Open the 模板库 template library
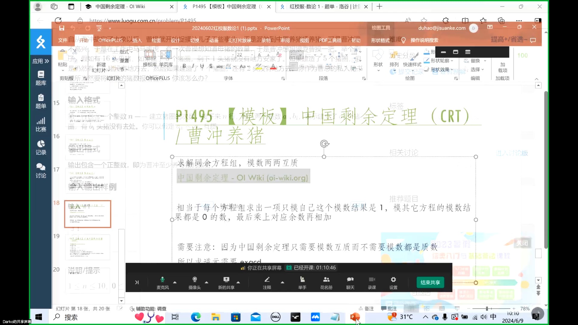Screen dimensions: 578x325 [150, 59]
